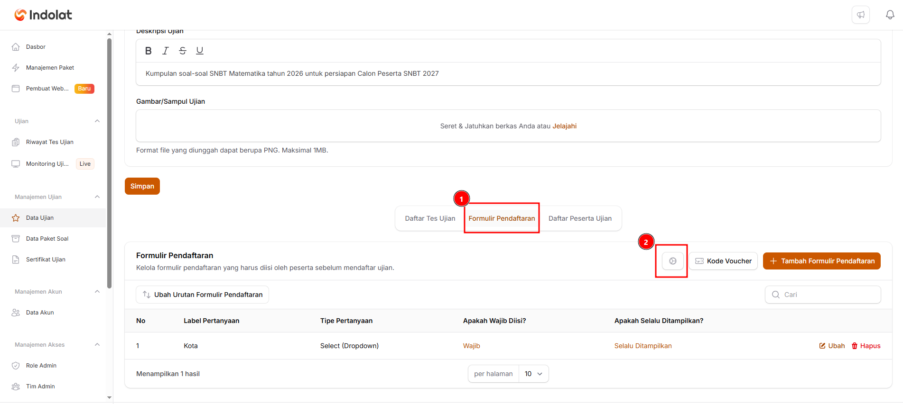Open the per halaman dropdown
The width and height of the screenshot is (903, 404).
(534, 374)
